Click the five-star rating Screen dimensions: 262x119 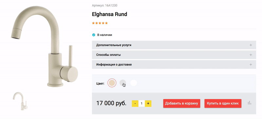(x=100, y=23)
